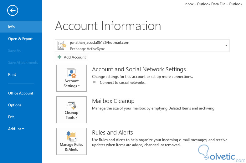Select the Info tab in sidebar
The width and height of the screenshot is (246, 163).
tap(12, 27)
